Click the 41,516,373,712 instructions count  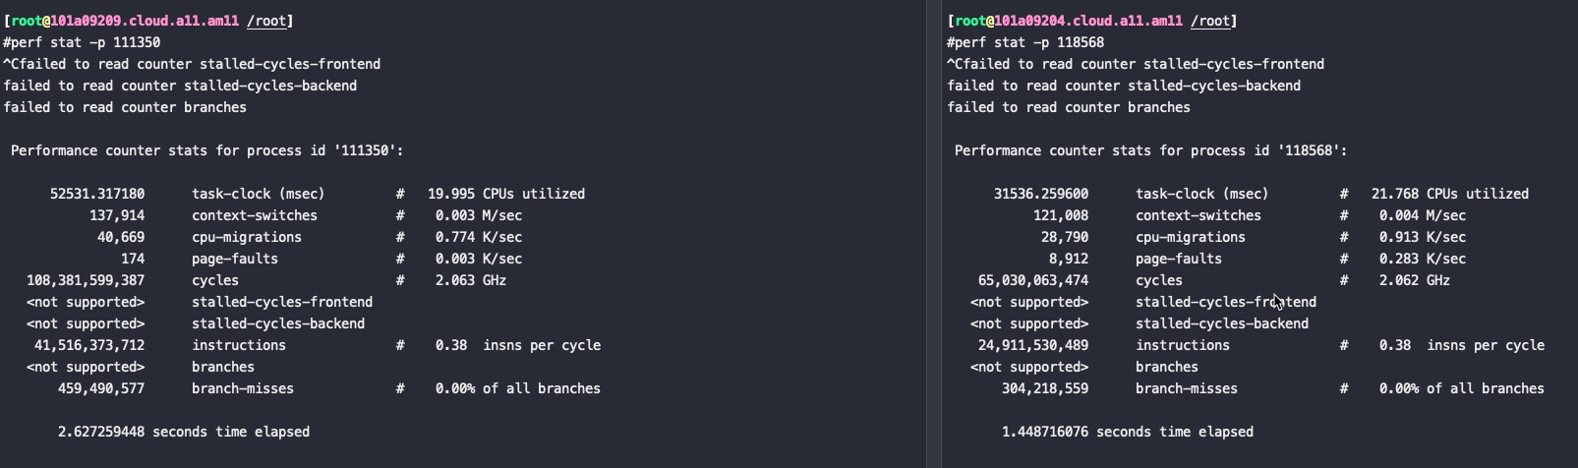pyautogui.click(x=89, y=345)
